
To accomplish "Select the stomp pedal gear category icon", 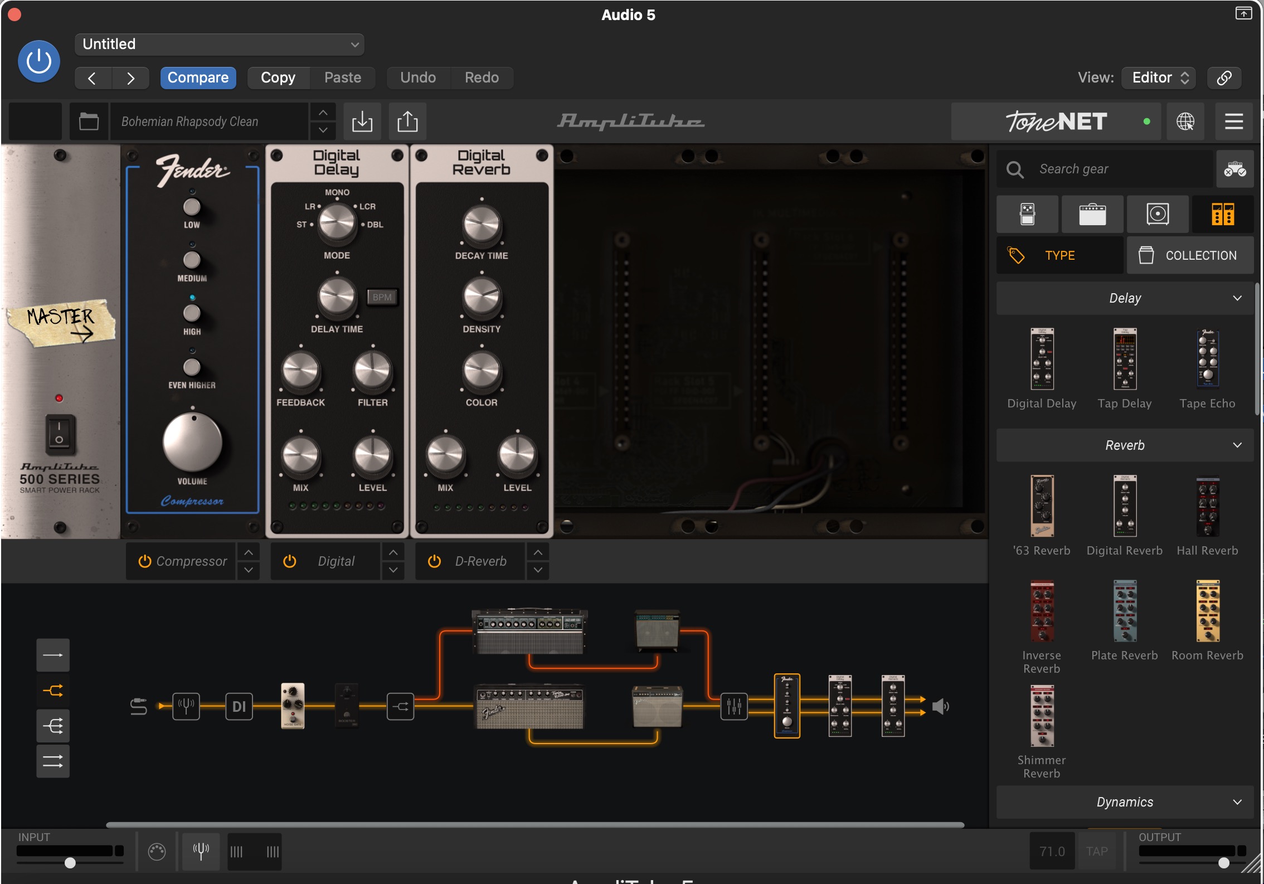I will (x=1027, y=214).
